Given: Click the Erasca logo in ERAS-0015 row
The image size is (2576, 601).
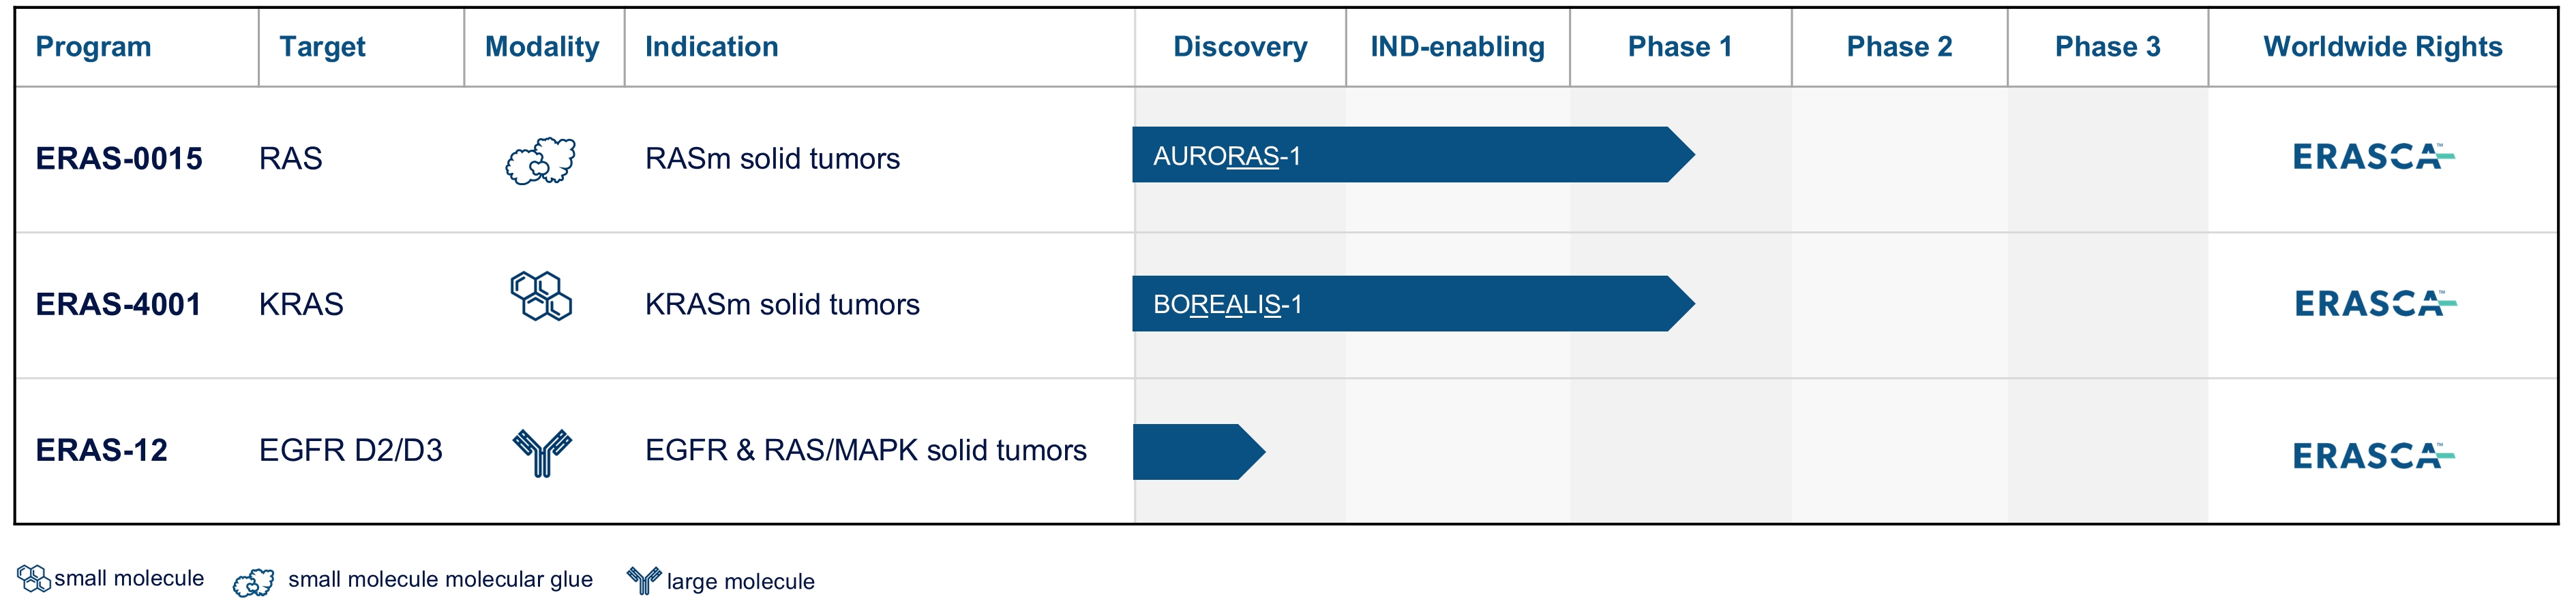Looking at the screenshot, I should (x=2372, y=157).
